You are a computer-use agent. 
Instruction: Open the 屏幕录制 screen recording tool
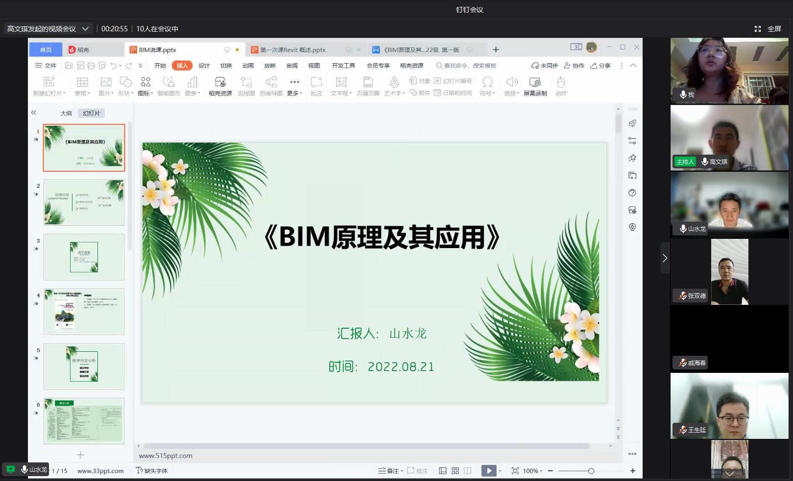(535, 86)
